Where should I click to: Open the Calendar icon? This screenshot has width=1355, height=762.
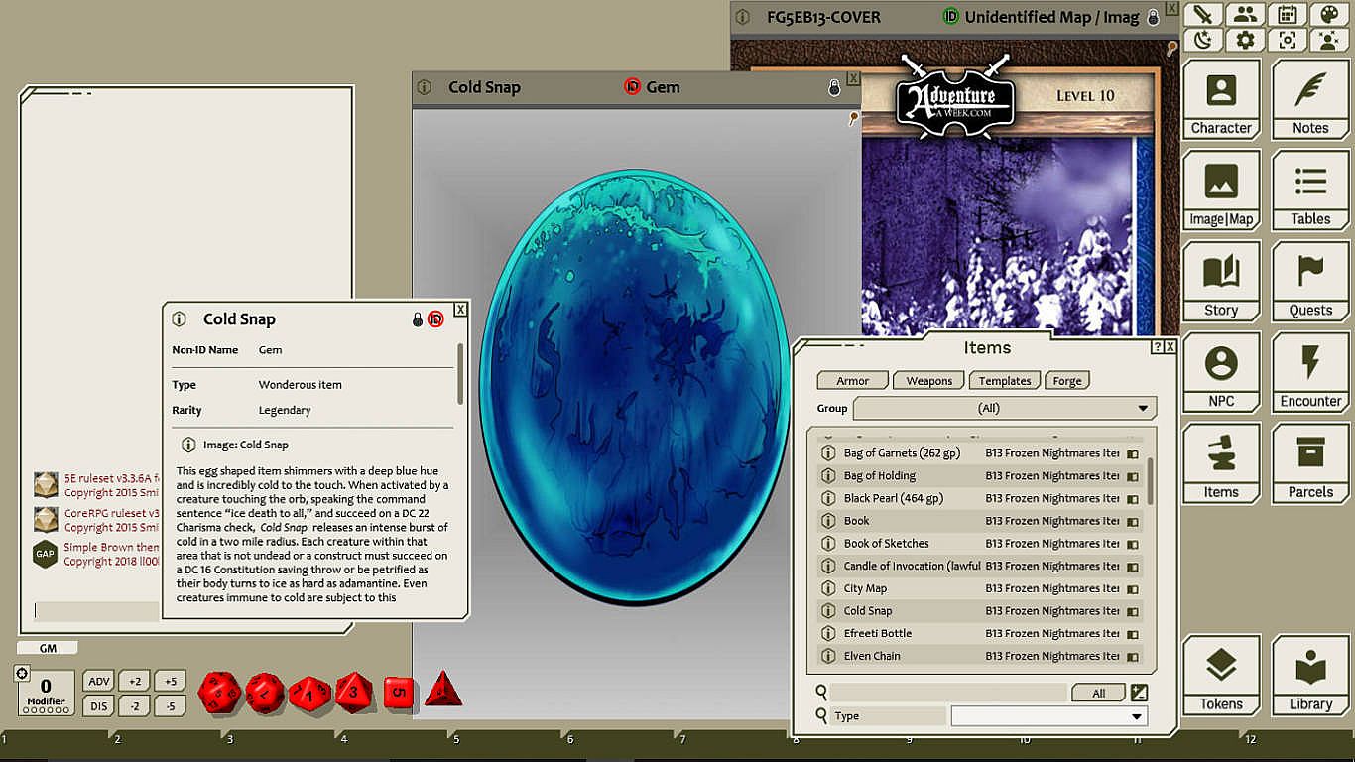[x=1287, y=15]
